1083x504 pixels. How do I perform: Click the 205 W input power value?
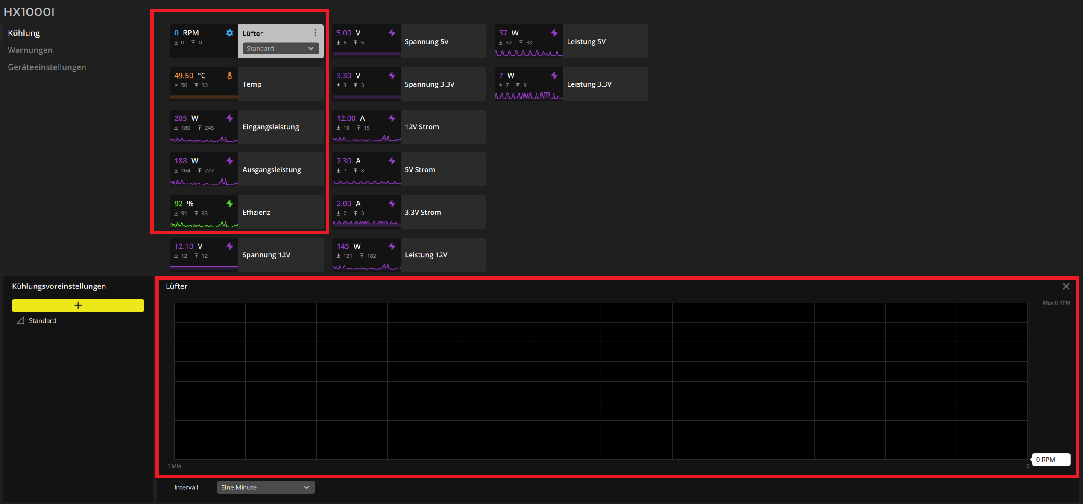pos(186,118)
